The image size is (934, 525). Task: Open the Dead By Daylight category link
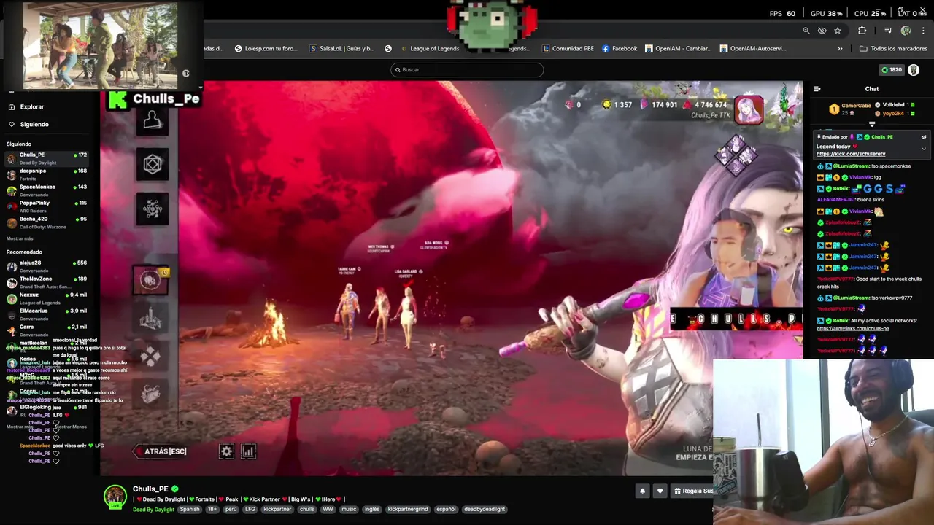pyautogui.click(x=153, y=510)
